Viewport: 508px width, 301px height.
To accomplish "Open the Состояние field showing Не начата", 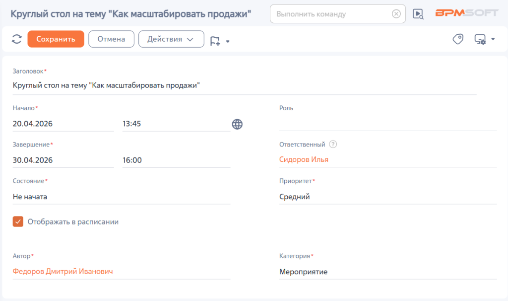I will coord(122,197).
